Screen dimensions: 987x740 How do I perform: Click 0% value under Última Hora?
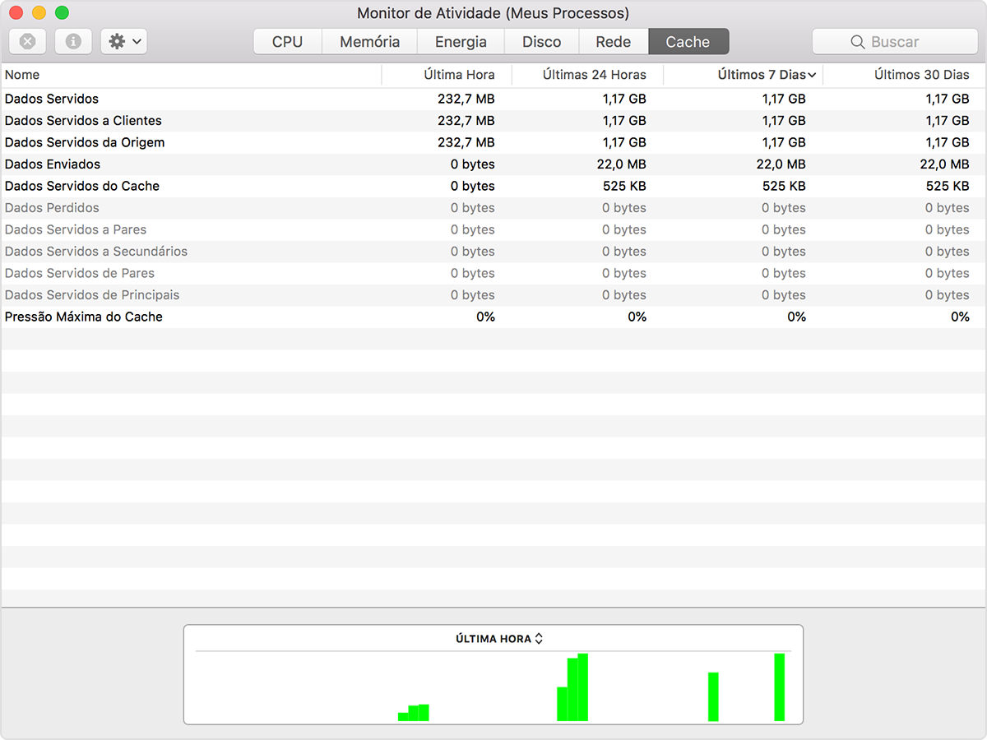[x=485, y=317]
